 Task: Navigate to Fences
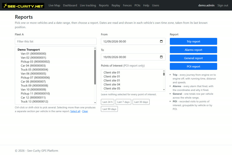[127, 5]
